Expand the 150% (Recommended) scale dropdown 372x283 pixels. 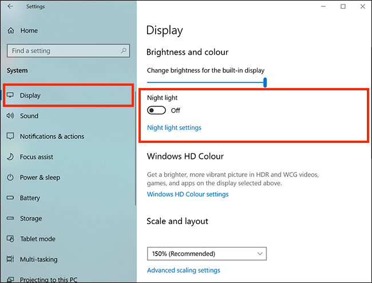207,254
